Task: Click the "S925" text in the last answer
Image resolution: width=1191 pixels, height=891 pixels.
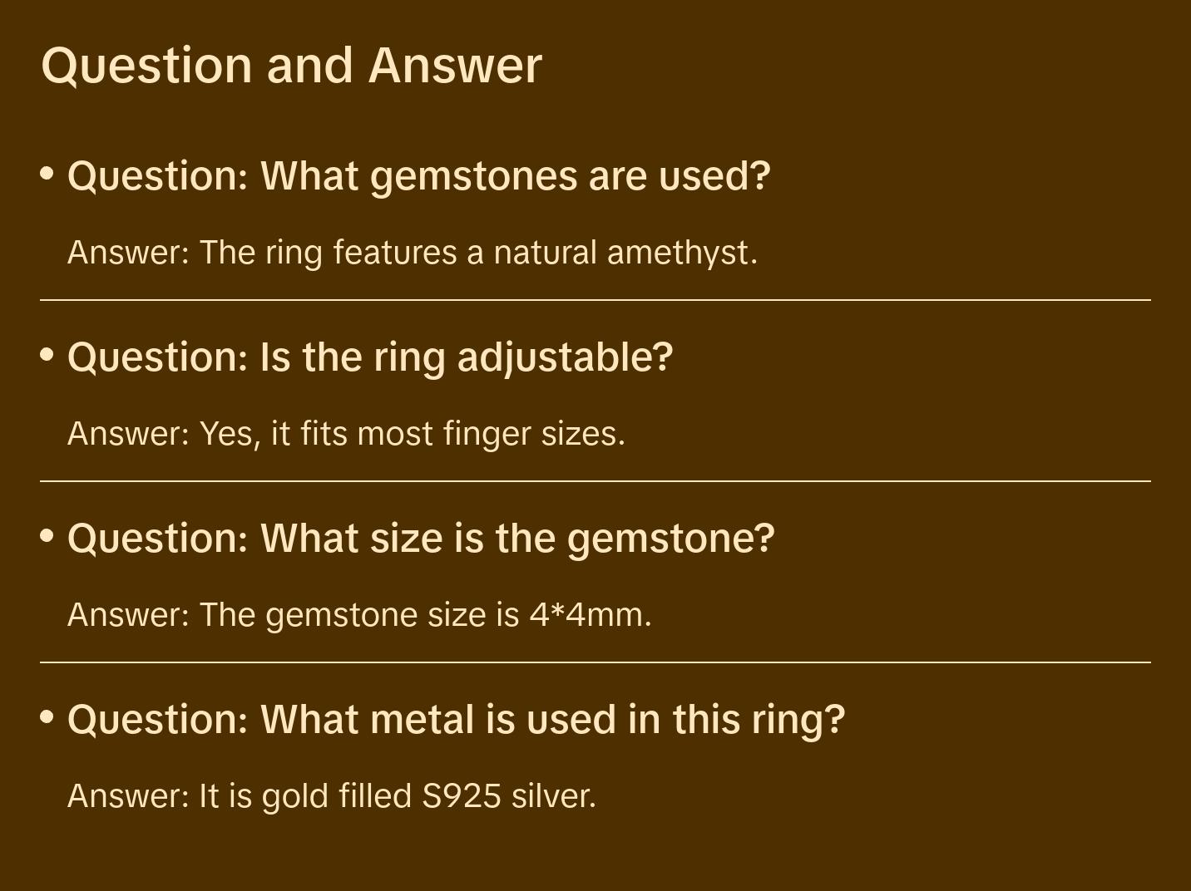Action: (x=462, y=796)
